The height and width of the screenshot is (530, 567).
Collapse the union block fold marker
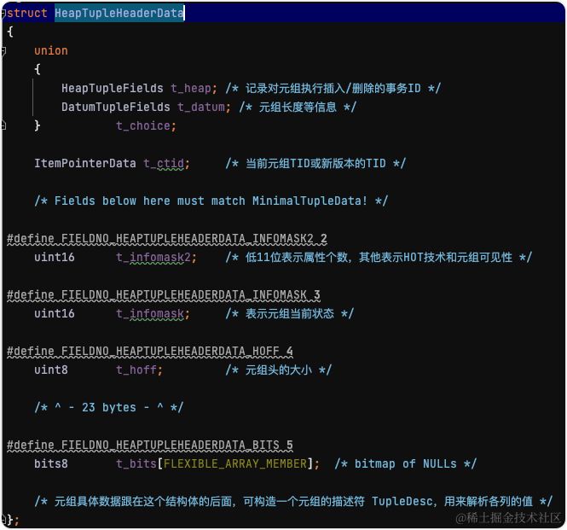coord(3,51)
